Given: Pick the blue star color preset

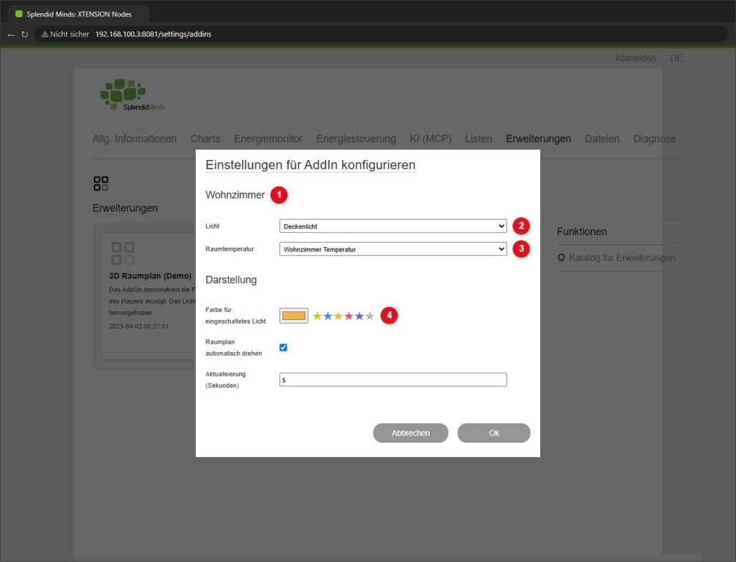Looking at the screenshot, I should click(x=328, y=316).
